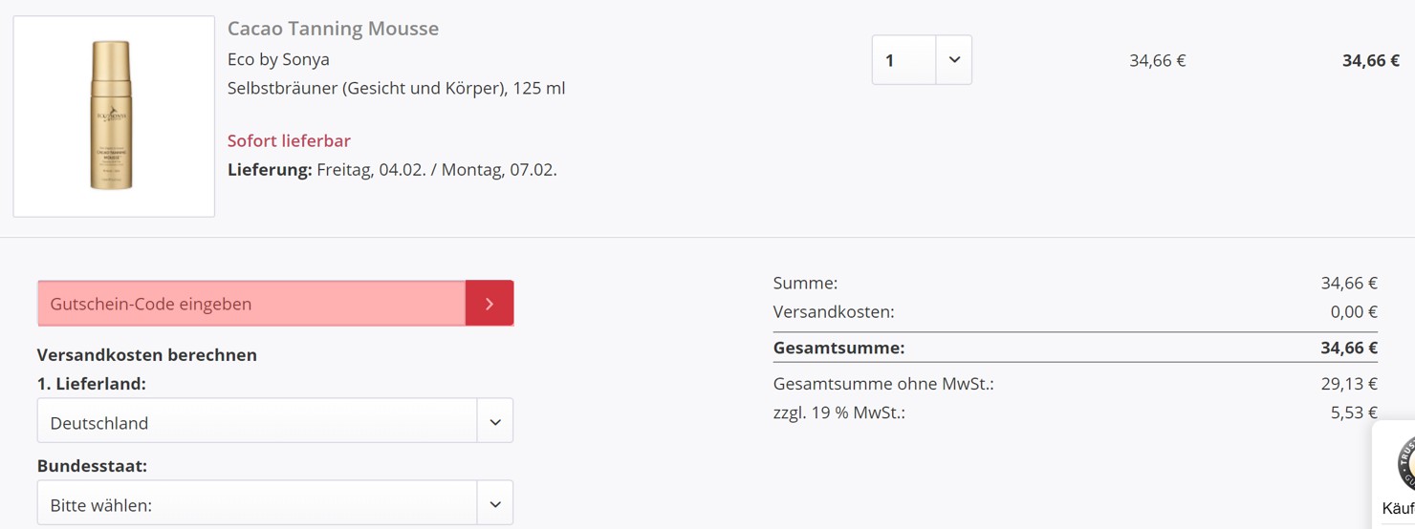Open the Lieferland dropdown showing Deutschland

pos(275,421)
